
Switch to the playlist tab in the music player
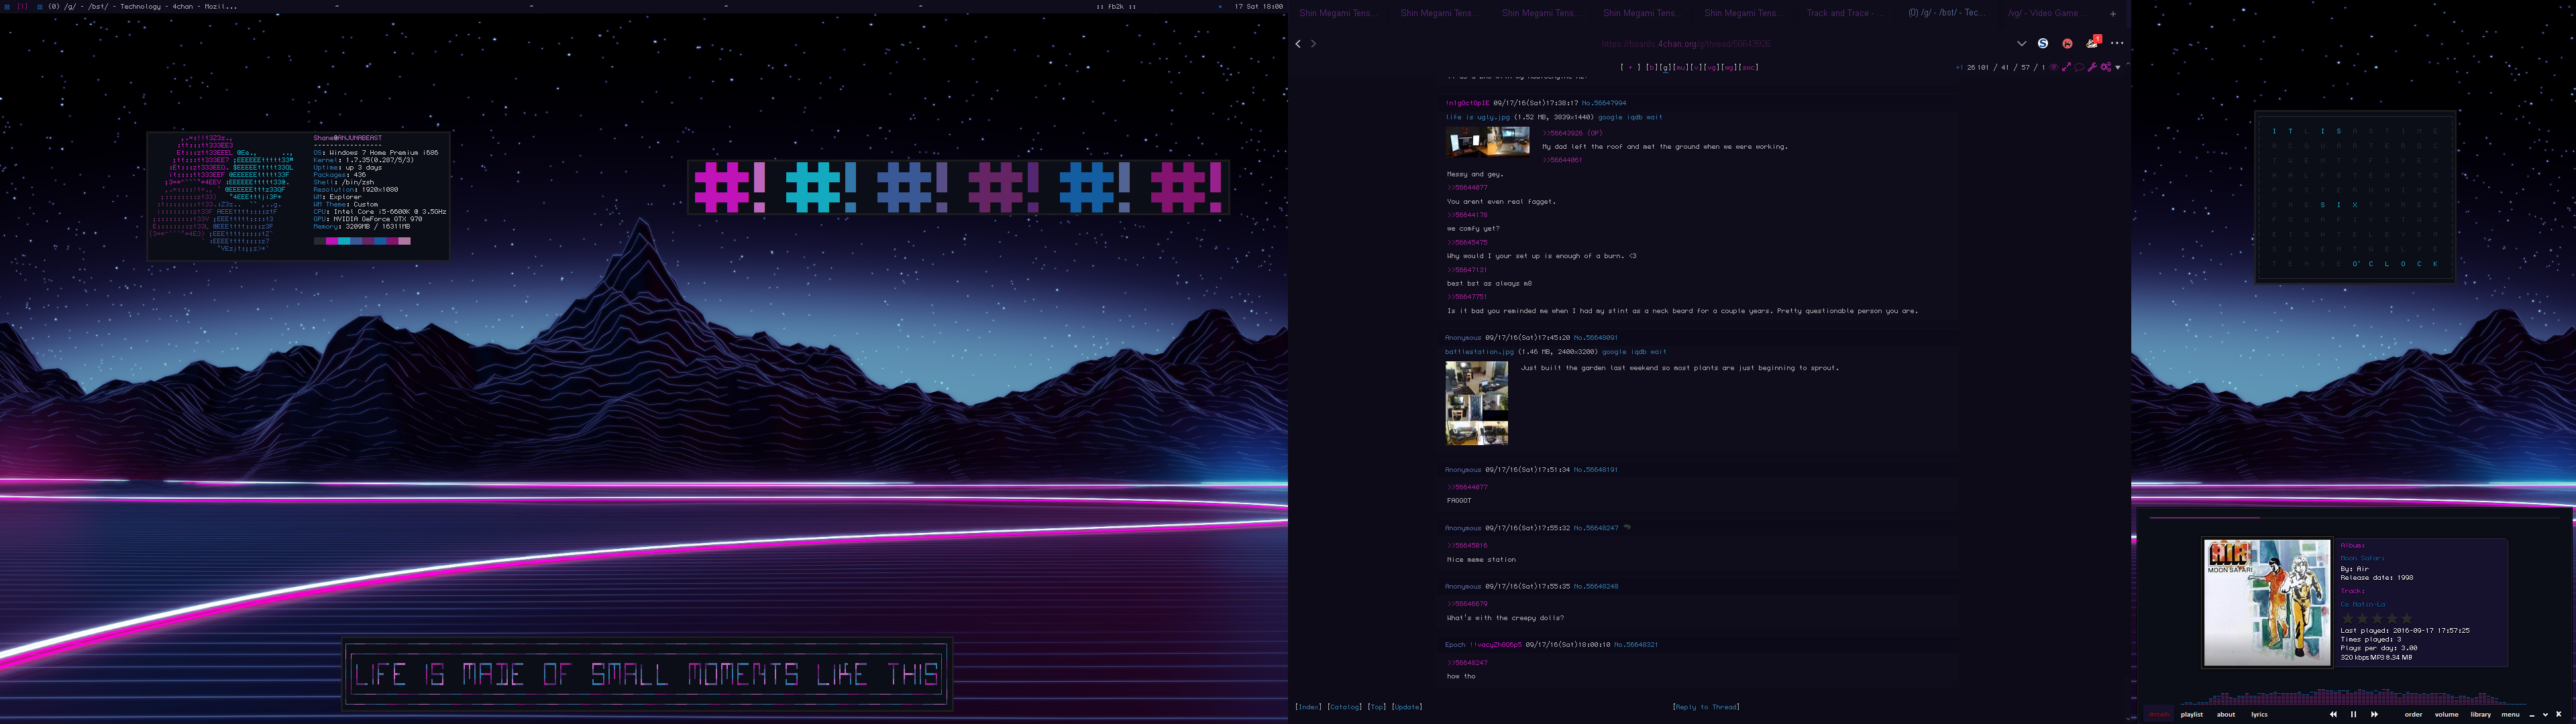(x=2192, y=715)
